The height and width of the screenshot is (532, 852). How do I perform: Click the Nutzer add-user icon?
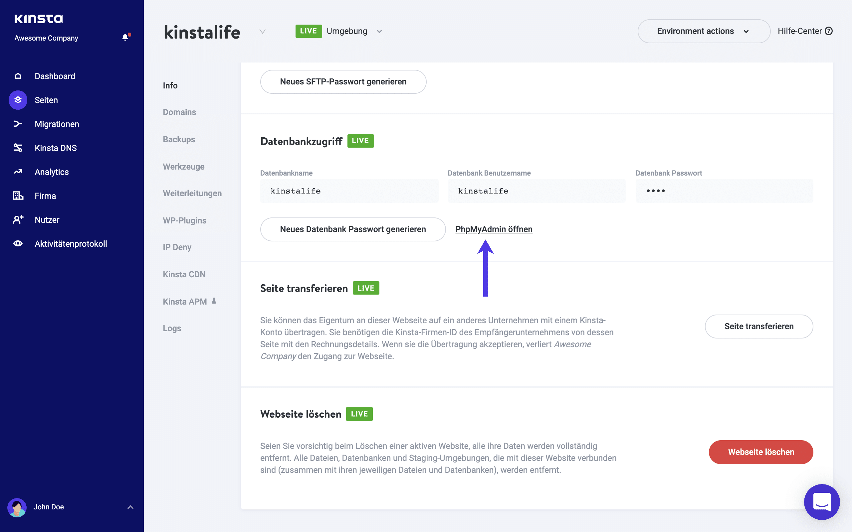[18, 219]
